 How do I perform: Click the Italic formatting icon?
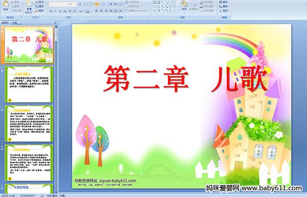pos(55,11)
